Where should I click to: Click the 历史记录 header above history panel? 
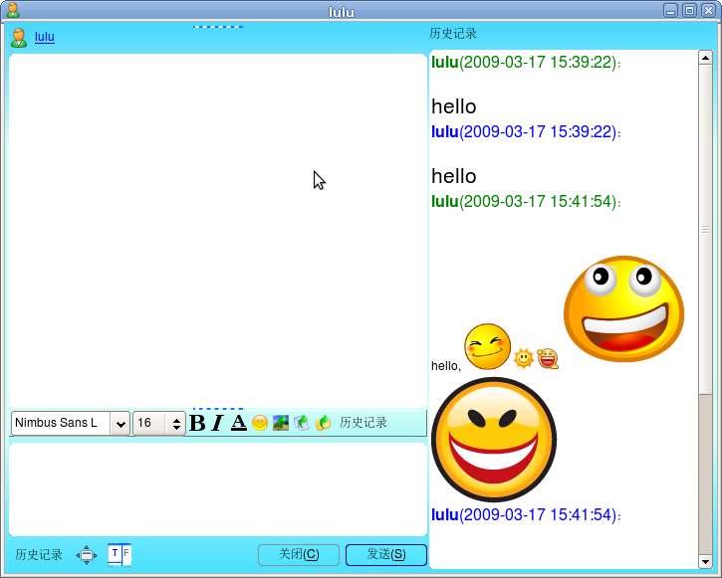click(453, 34)
